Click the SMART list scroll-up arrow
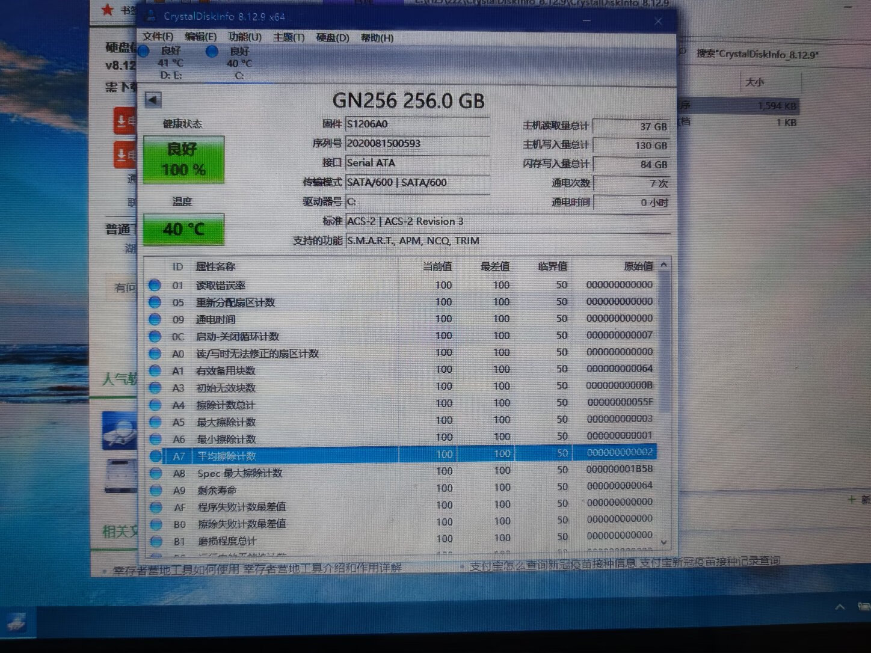The width and height of the screenshot is (871, 653). tap(663, 265)
